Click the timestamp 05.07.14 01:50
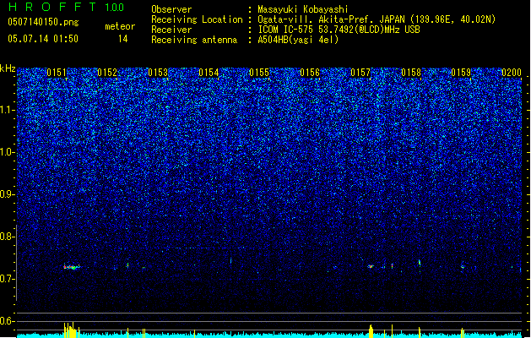 [x=43, y=39]
